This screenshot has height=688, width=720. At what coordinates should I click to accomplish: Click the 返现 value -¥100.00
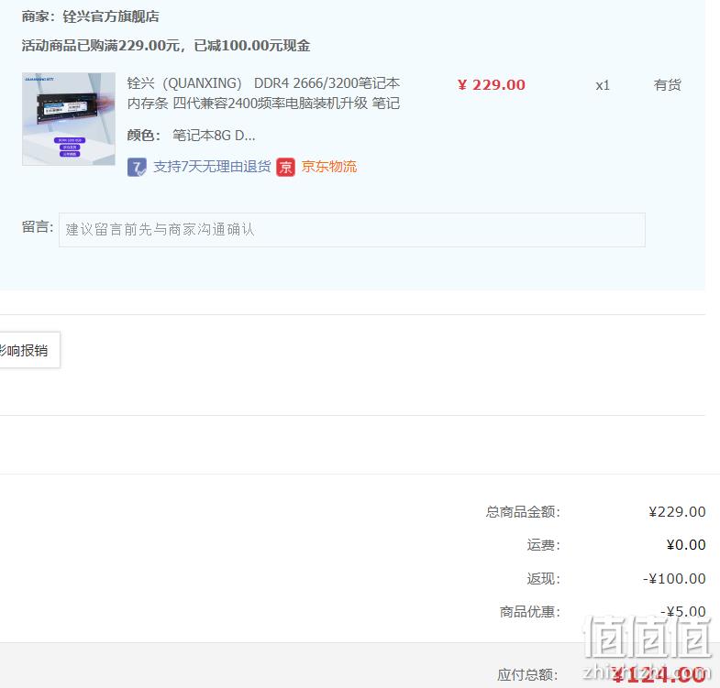[674, 578]
